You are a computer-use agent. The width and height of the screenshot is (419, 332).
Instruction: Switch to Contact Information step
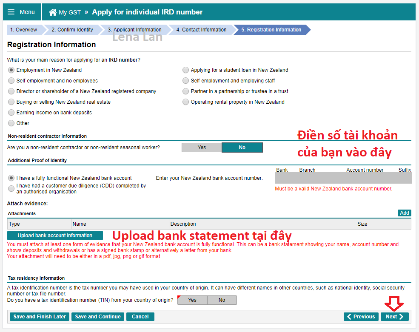[x=202, y=30]
